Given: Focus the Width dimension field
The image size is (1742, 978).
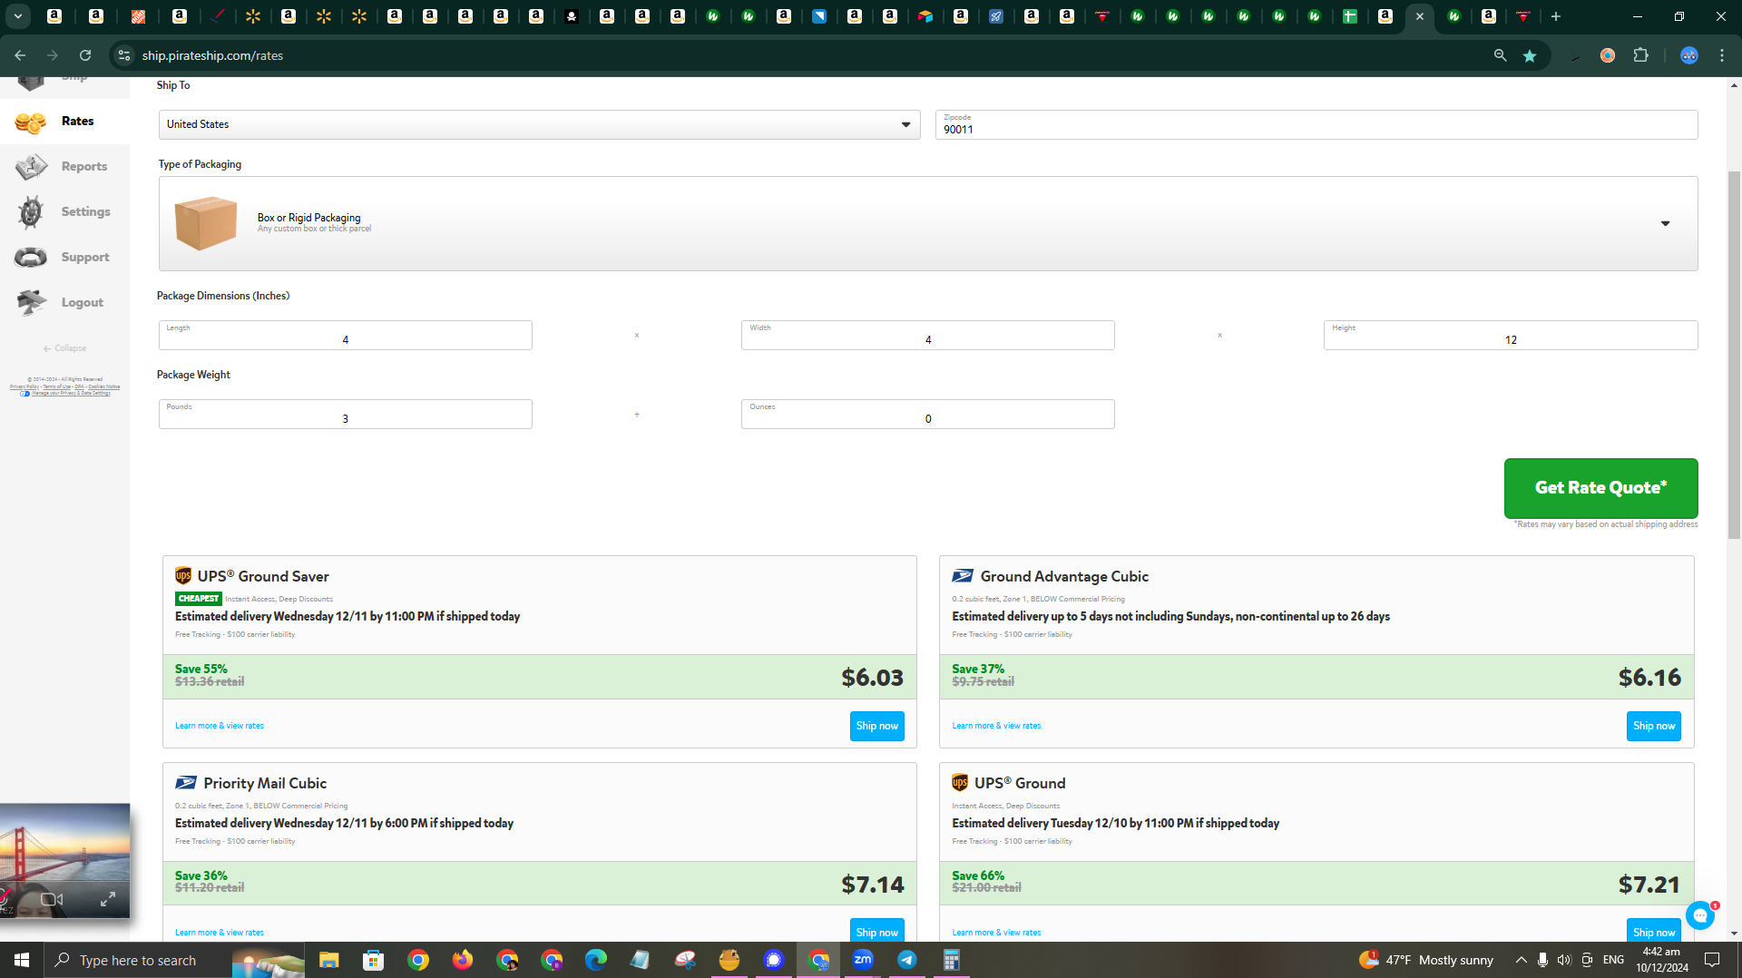Looking at the screenshot, I should 927,336.
